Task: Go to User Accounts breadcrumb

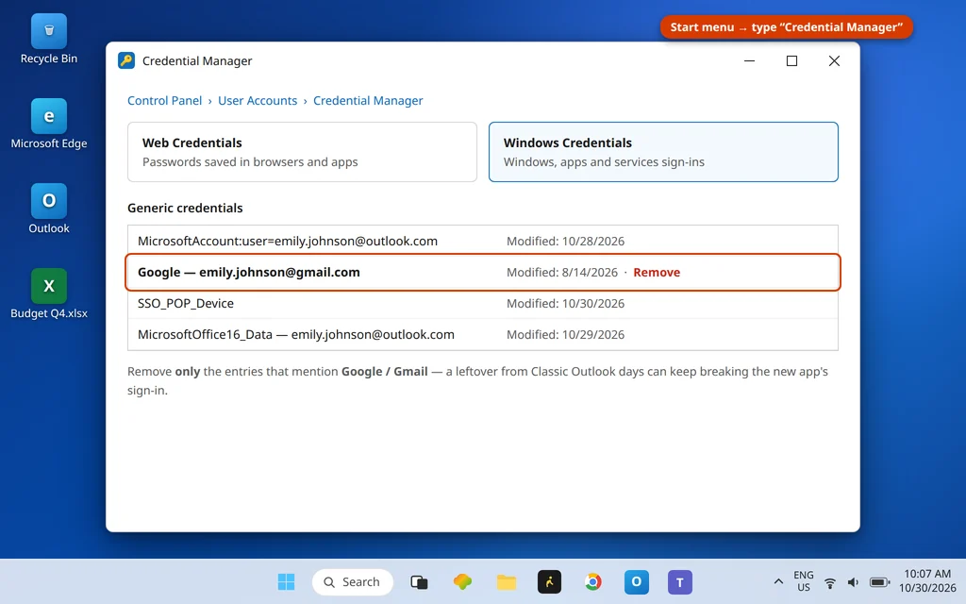Action: click(x=258, y=100)
